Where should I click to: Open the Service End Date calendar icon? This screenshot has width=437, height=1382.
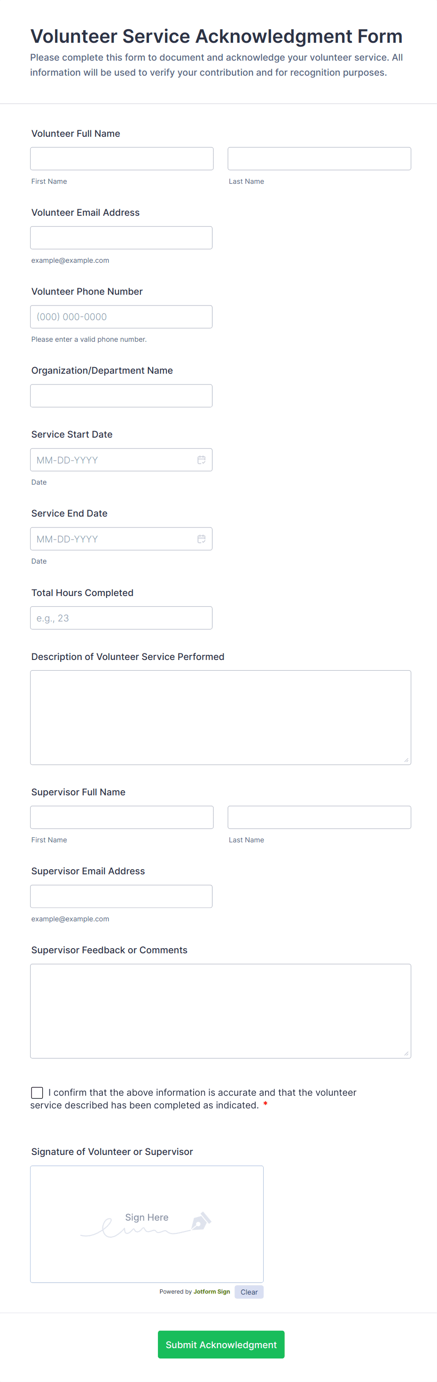pyautogui.click(x=201, y=539)
